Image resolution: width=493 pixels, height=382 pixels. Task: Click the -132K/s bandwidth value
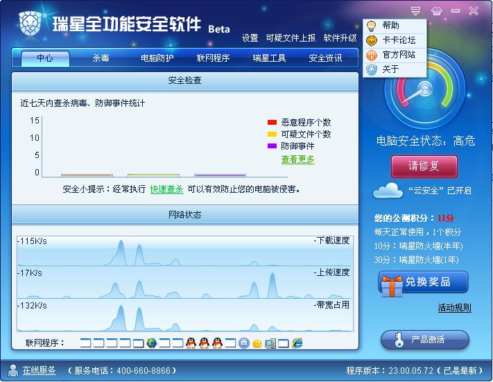tap(32, 305)
